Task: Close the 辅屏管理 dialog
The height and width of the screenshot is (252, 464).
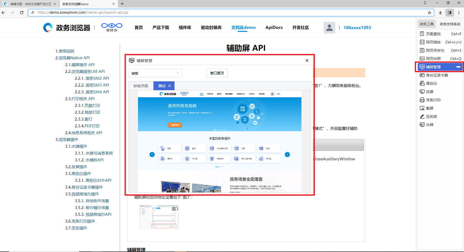Action: click(307, 60)
